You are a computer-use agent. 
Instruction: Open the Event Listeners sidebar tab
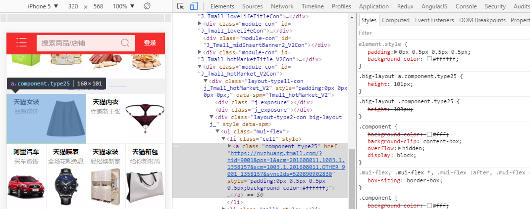[434, 20]
